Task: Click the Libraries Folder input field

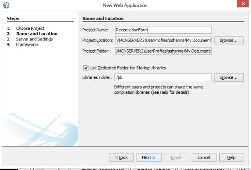Action: [x=163, y=77]
